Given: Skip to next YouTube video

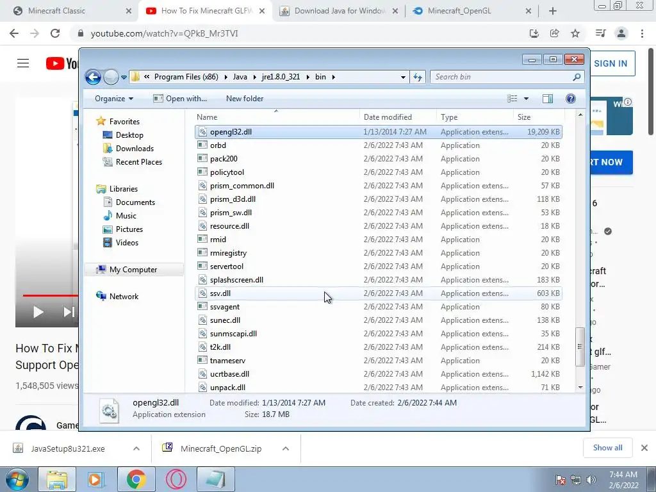Looking at the screenshot, I should click(x=69, y=312).
